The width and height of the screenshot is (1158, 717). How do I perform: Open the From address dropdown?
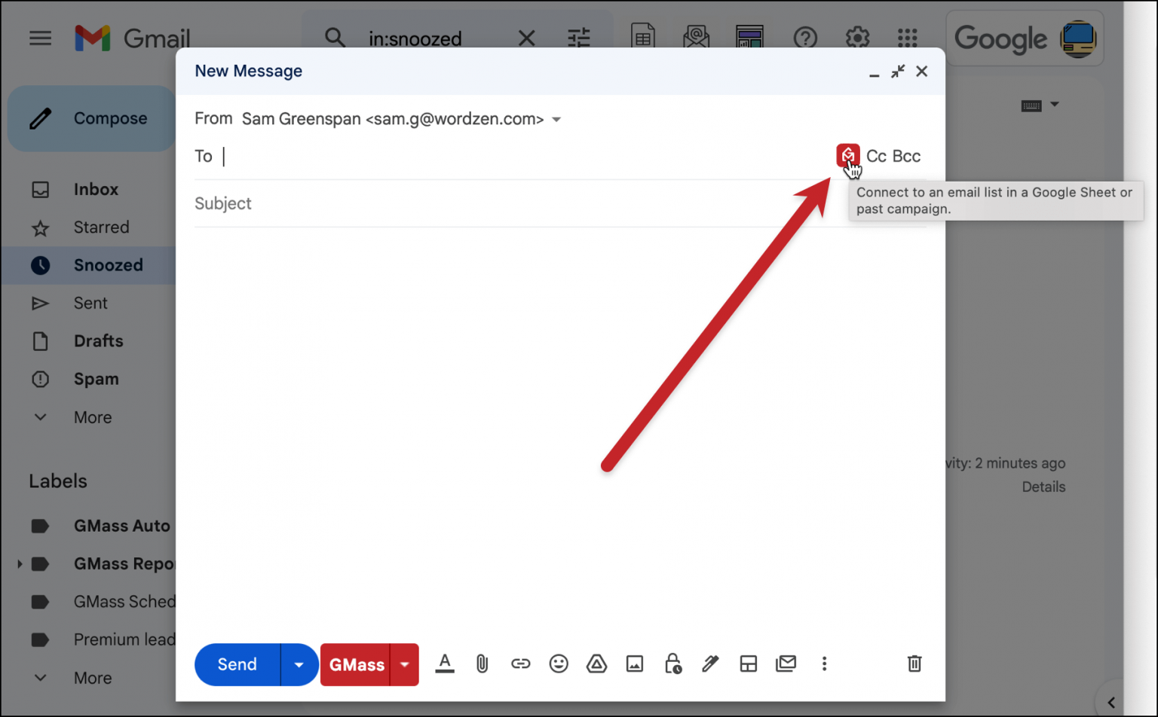(556, 119)
